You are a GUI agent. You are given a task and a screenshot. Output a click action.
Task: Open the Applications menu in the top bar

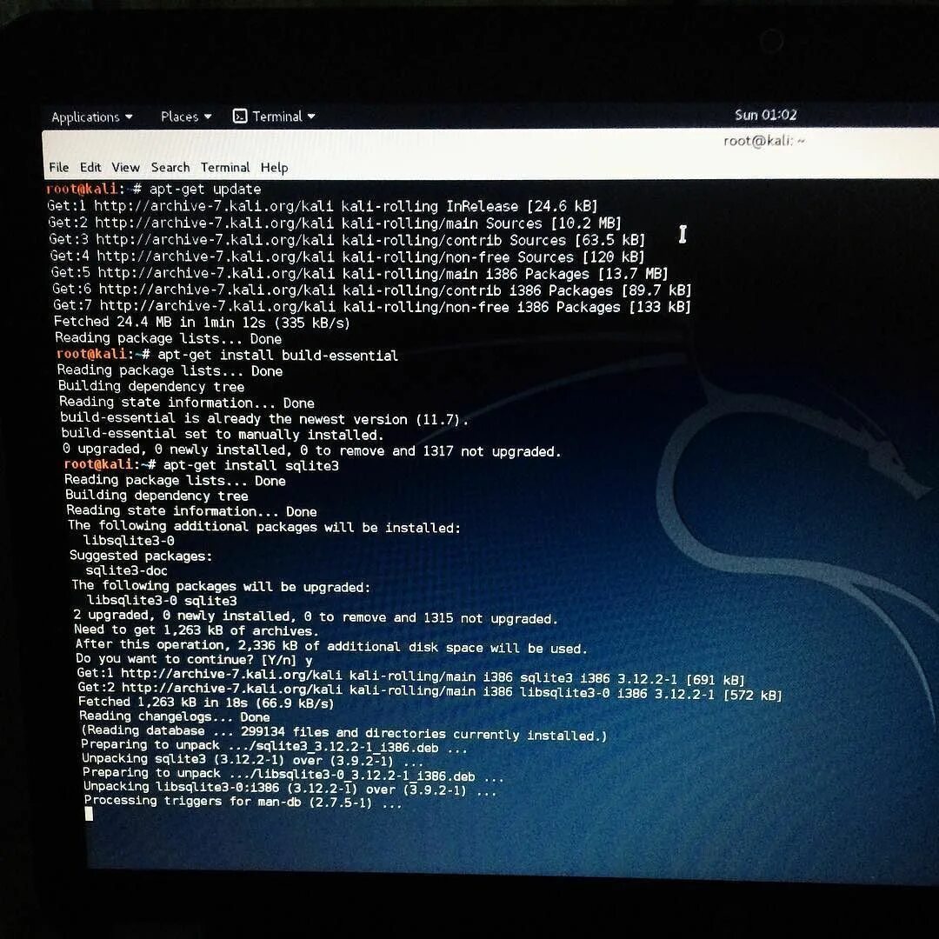[x=91, y=117]
